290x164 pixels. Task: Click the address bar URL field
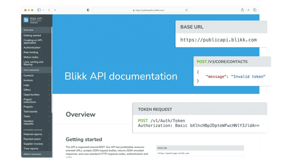140,10
